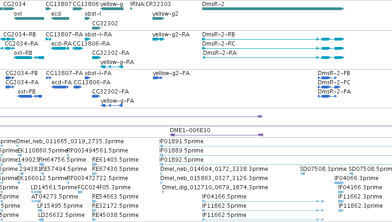Select the Dmel_dig_012710_0679_1874.3prime EST label

click(x=215, y=188)
